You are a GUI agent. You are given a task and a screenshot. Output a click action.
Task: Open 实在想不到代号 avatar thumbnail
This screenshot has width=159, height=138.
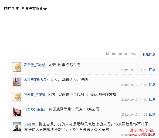pyautogui.click(x=17, y=82)
